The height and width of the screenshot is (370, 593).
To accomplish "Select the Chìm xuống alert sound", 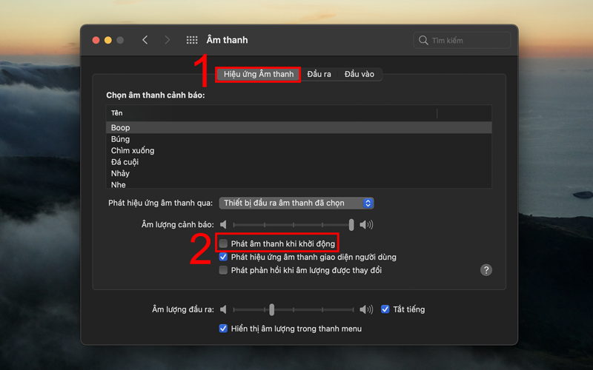I will click(299, 150).
